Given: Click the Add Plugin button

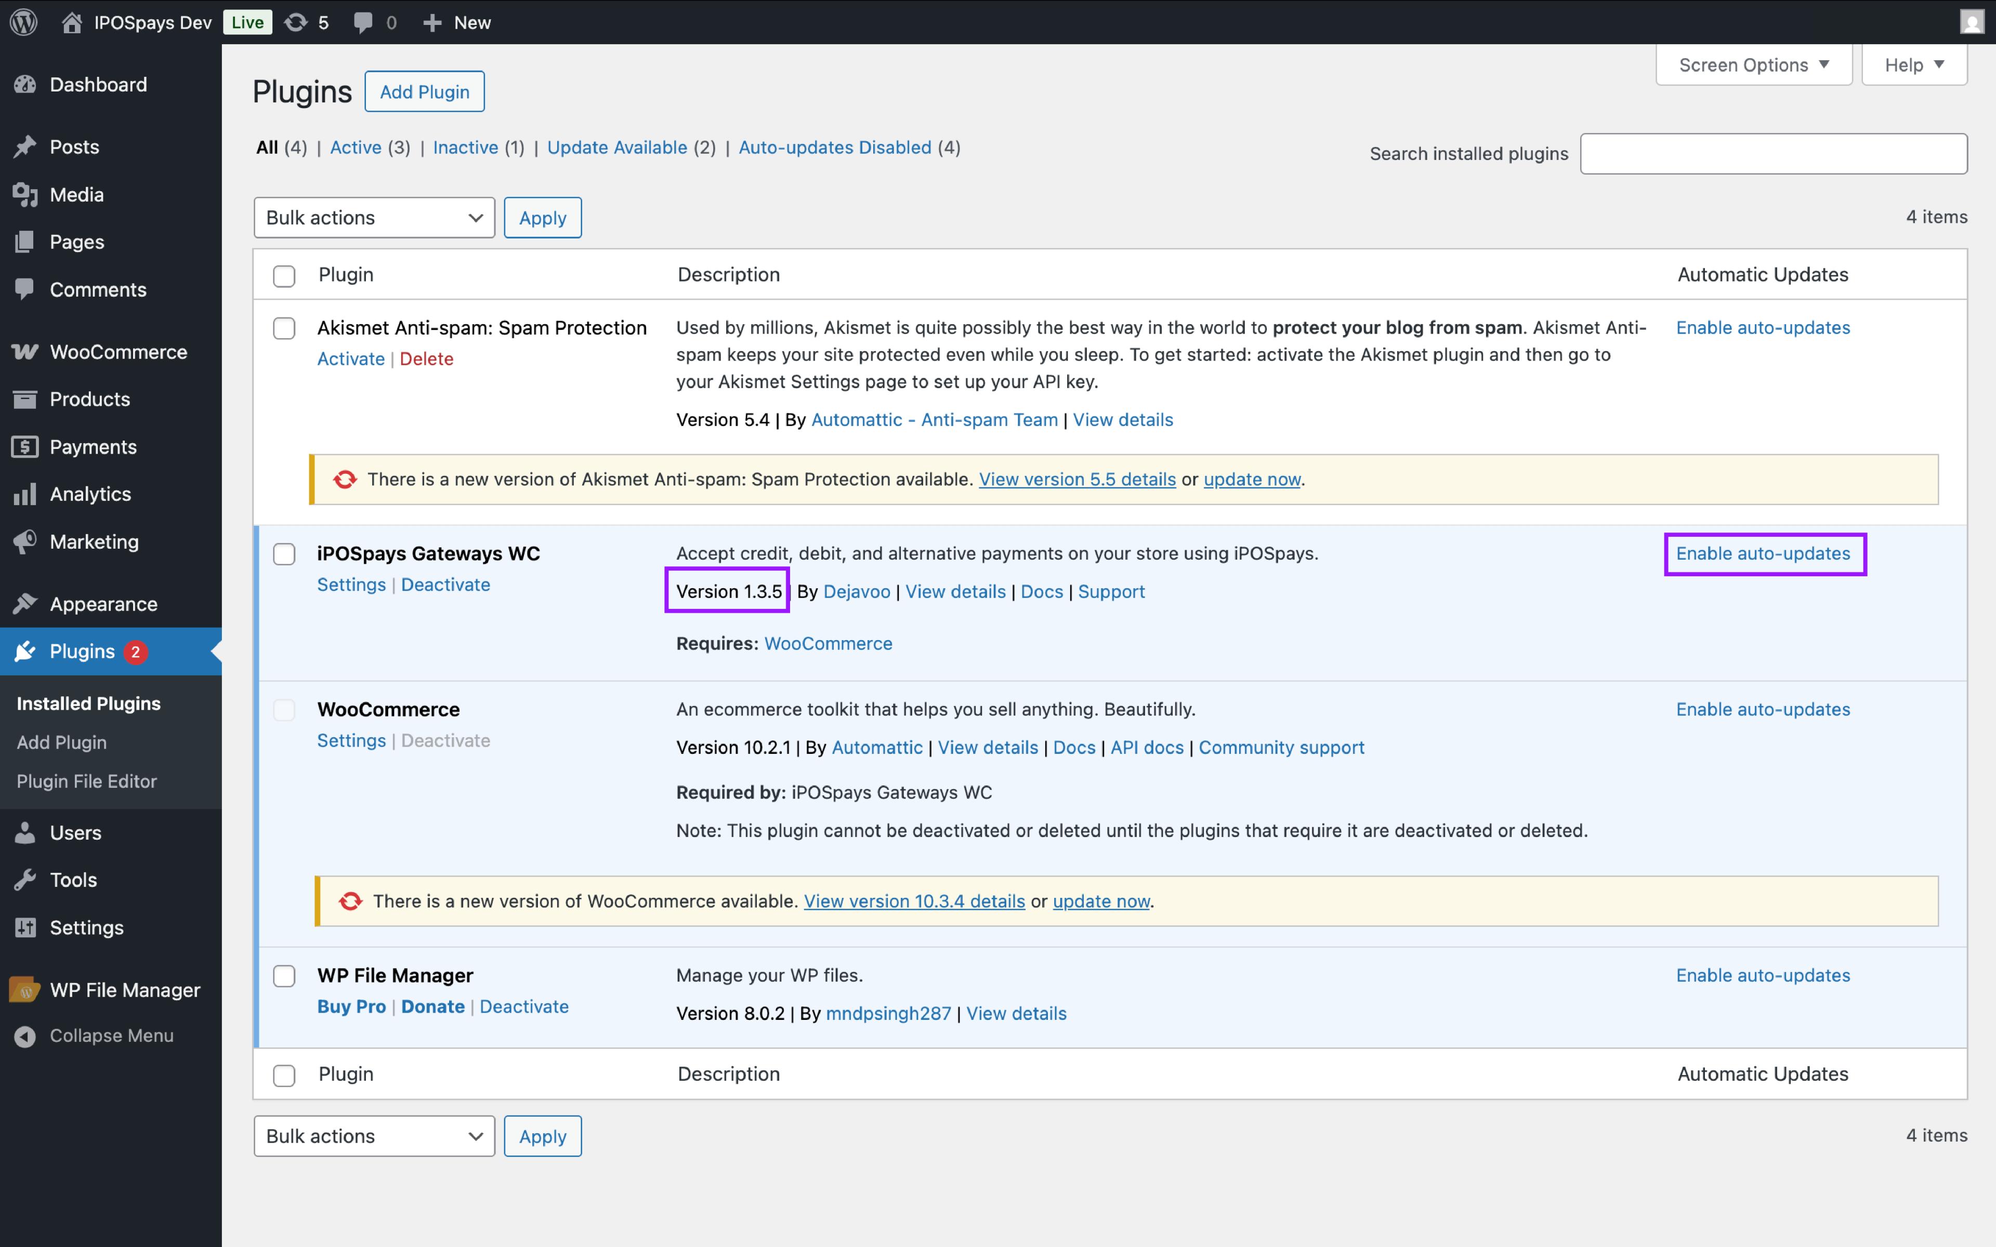Looking at the screenshot, I should coord(424,91).
